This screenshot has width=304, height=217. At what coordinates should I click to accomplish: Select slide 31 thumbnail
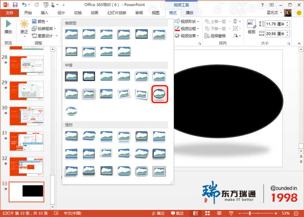pos(27,141)
